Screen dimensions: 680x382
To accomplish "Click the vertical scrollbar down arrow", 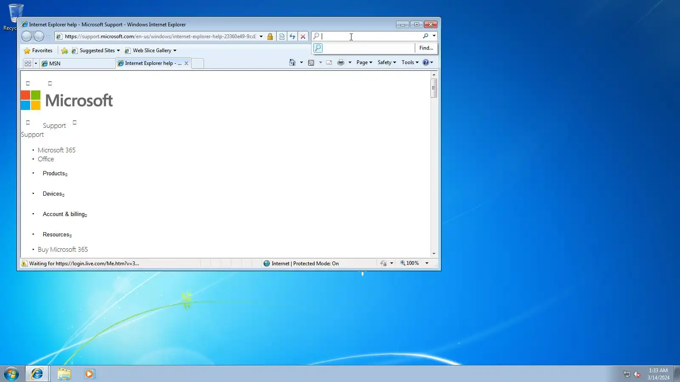I will 433,253.
